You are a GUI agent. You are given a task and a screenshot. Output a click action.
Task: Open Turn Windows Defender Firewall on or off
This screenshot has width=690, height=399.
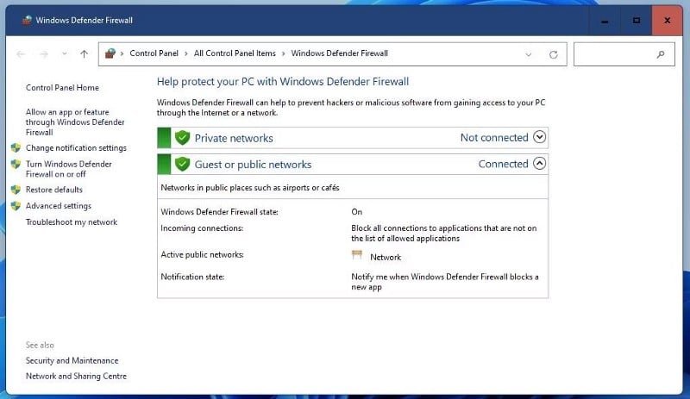coord(69,169)
